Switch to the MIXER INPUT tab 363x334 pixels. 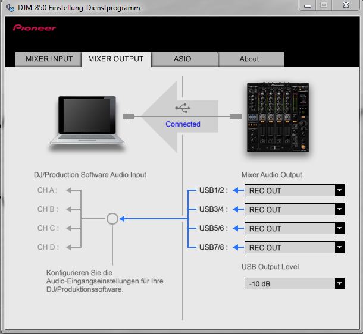[48, 59]
